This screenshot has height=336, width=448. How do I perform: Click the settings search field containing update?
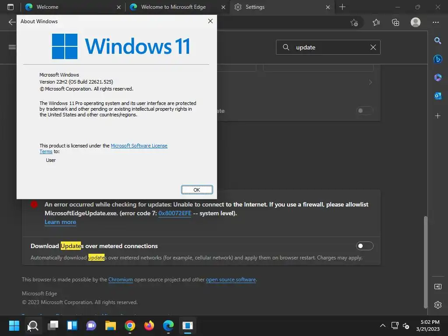[328, 47]
